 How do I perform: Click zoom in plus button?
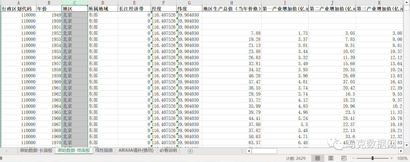pyautogui.click(x=391, y=158)
